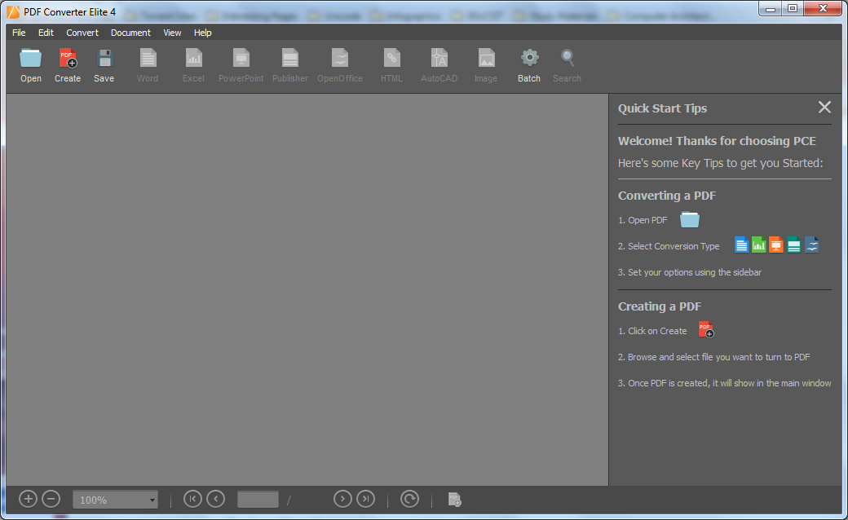
Task: Click the teal Publisher icon in tips
Action: pyautogui.click(x=794, y=245)
